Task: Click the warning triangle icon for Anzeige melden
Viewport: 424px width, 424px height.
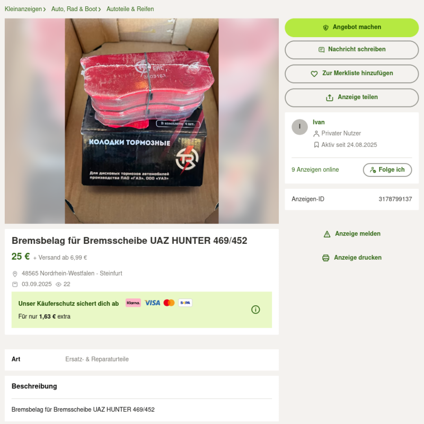Action: click(327, 234)
